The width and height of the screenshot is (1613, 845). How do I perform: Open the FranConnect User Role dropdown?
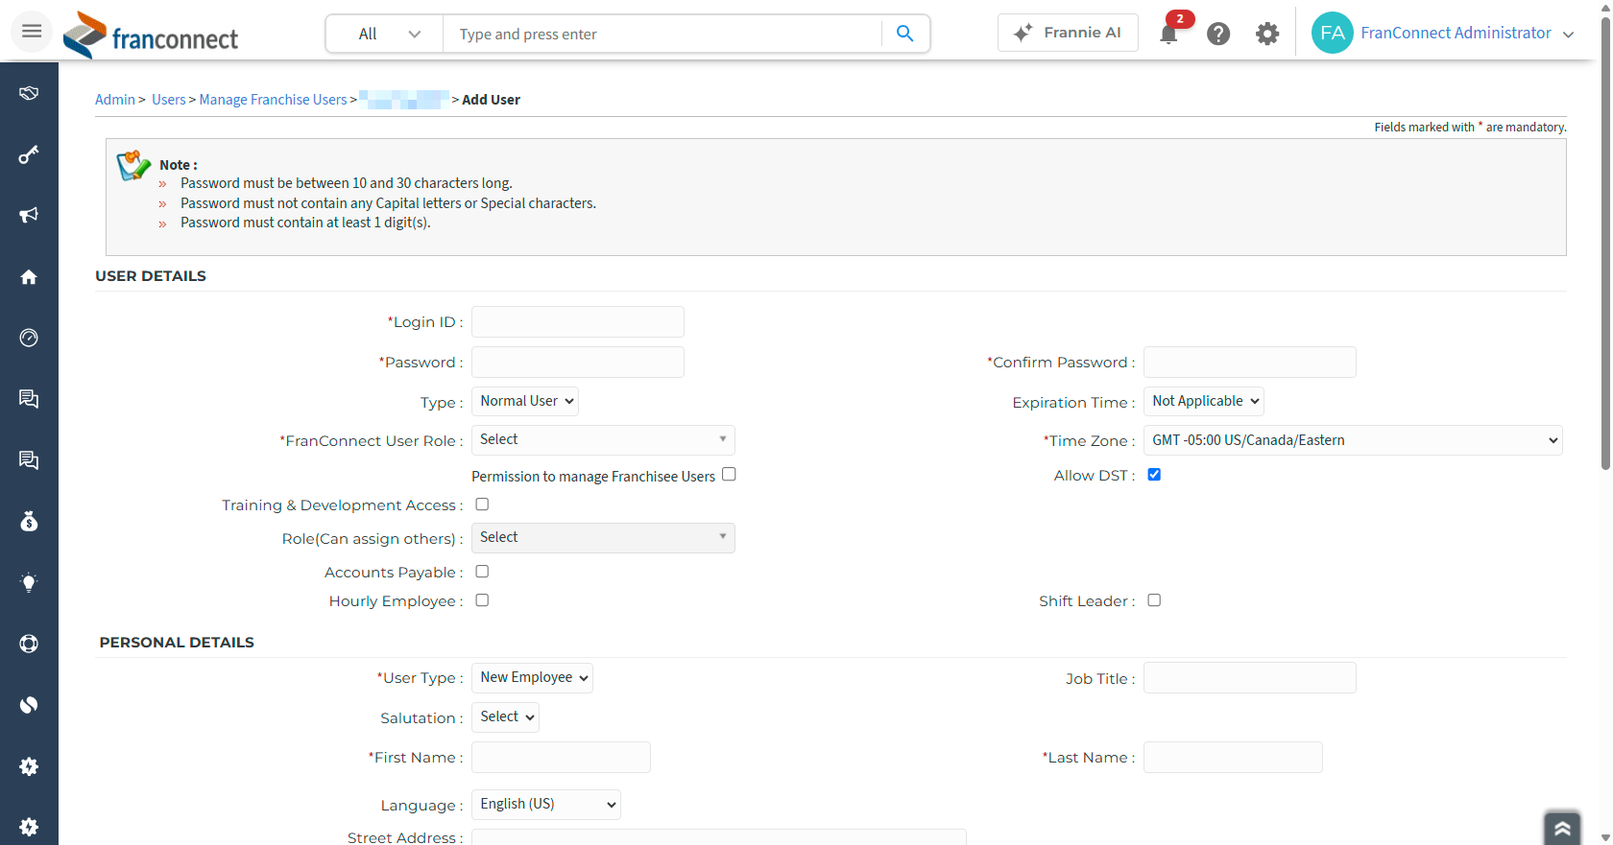click(x=603, y=440)
